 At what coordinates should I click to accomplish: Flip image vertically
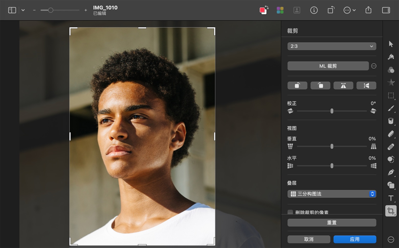point(367,85)
